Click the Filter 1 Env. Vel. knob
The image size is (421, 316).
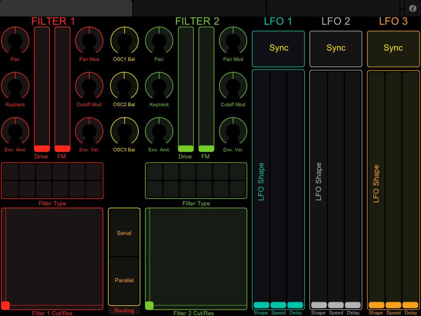[89, 131]
